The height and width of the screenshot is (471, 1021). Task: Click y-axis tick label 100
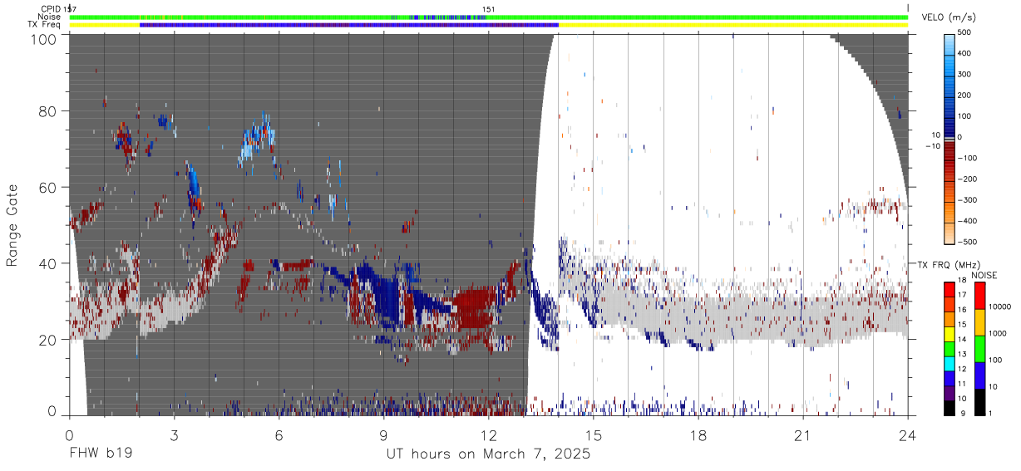tap(43, 38)
